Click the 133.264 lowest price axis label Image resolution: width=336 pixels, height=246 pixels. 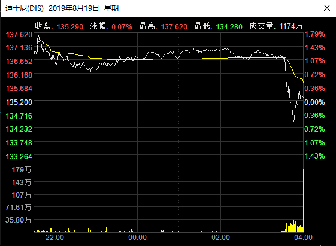(19, 157)
